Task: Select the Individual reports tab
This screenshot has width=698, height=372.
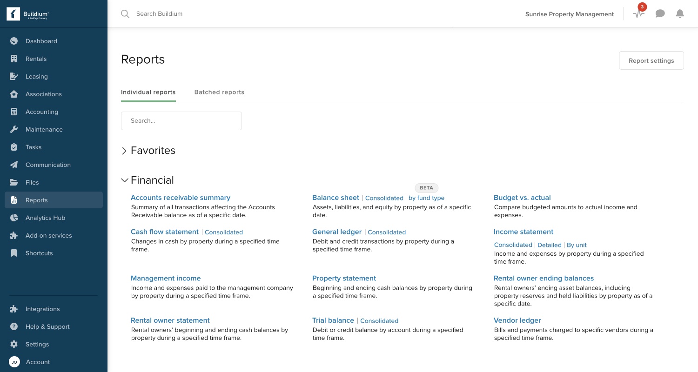Action: tap(148, 92)
